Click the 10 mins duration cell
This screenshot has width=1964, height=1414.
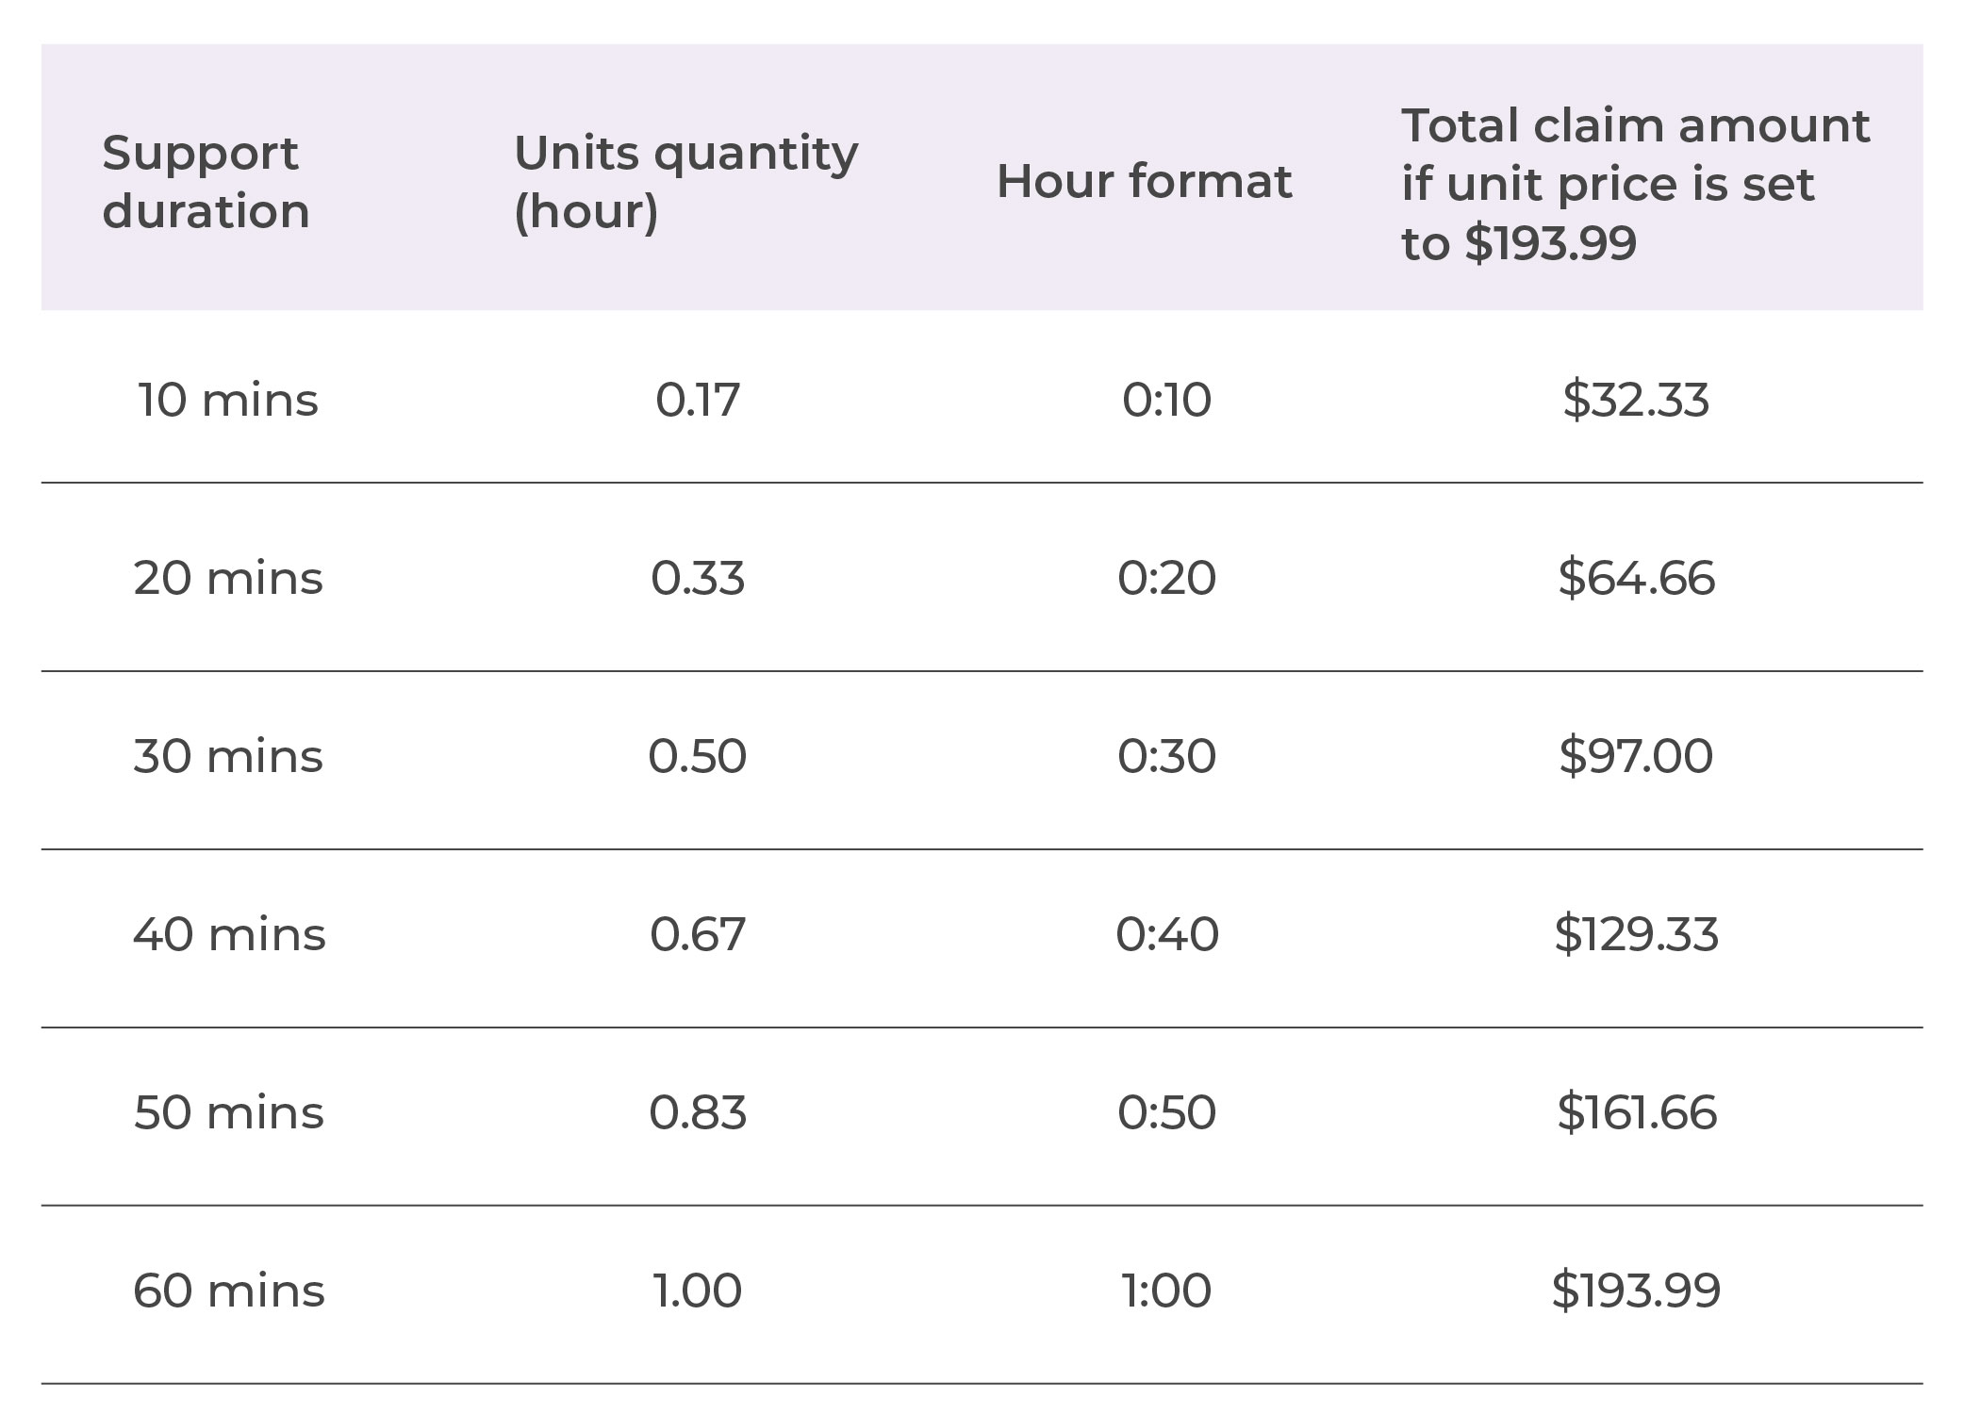(x=228, y=400)
